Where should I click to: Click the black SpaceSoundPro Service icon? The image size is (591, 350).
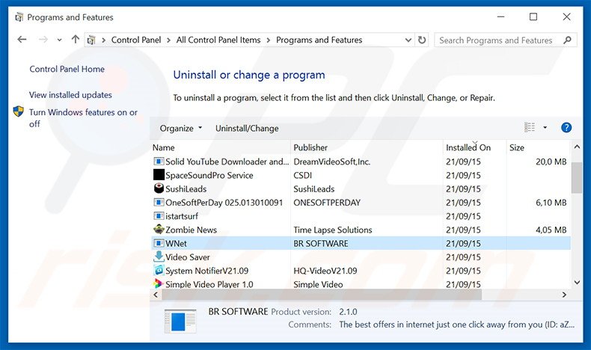[x=159, y=175]
